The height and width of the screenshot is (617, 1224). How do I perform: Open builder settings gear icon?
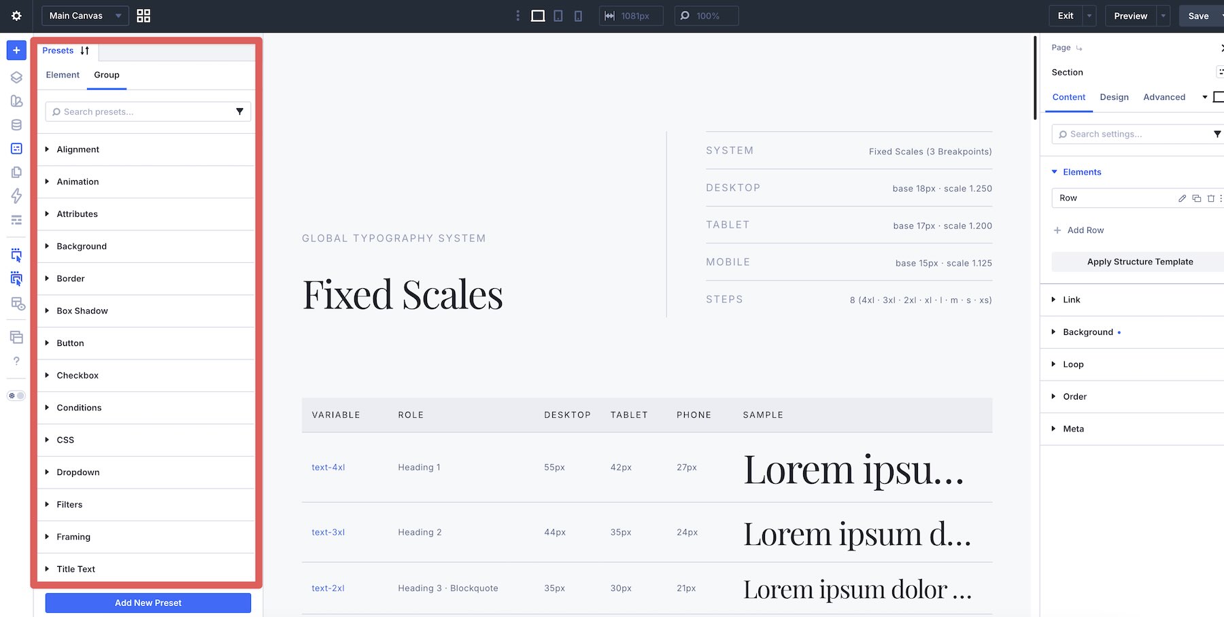pos(16,16)
